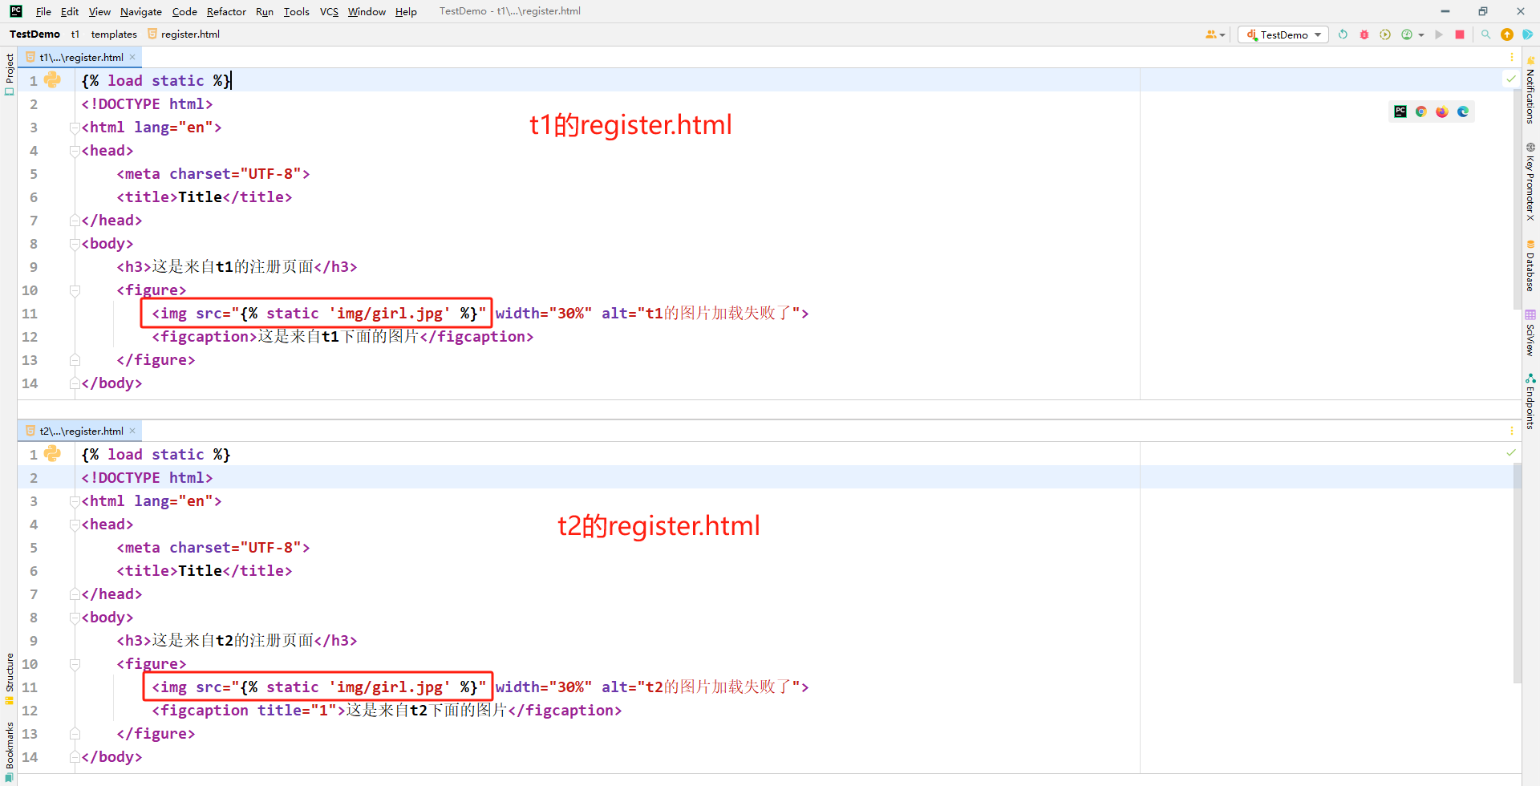The width and height of the screenshot is (1540, 786).
Task: Click the Code With Me people icon
Action: (x=1211, y=34)
